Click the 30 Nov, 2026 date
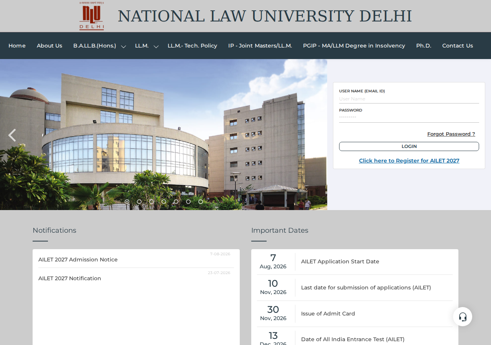The width and height of the screenshot is (491, 345). 273,314
